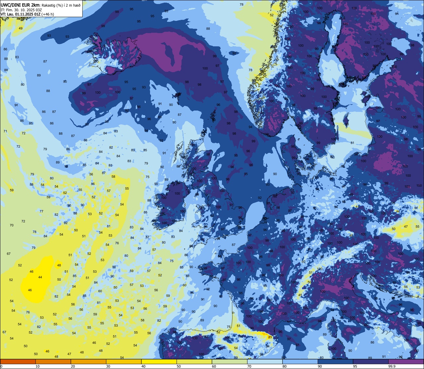Viewport: 424px width, 369px height.
Task: Click the pale blue 70–80 legend swatch
Action: 265,361
